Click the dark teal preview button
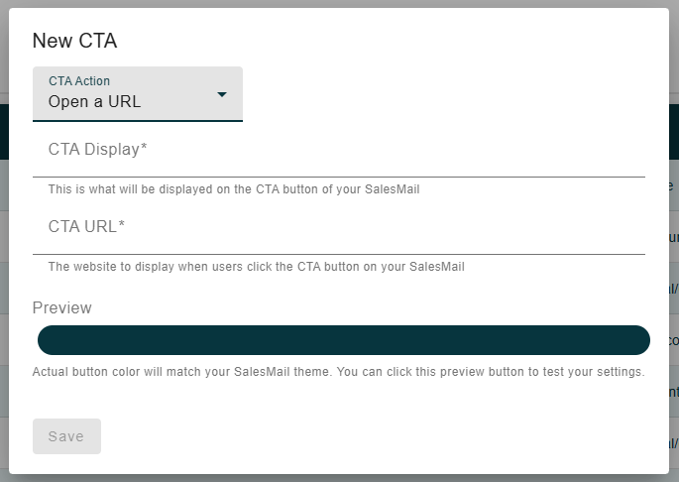The image size is (679, 482). click(344, 340)
